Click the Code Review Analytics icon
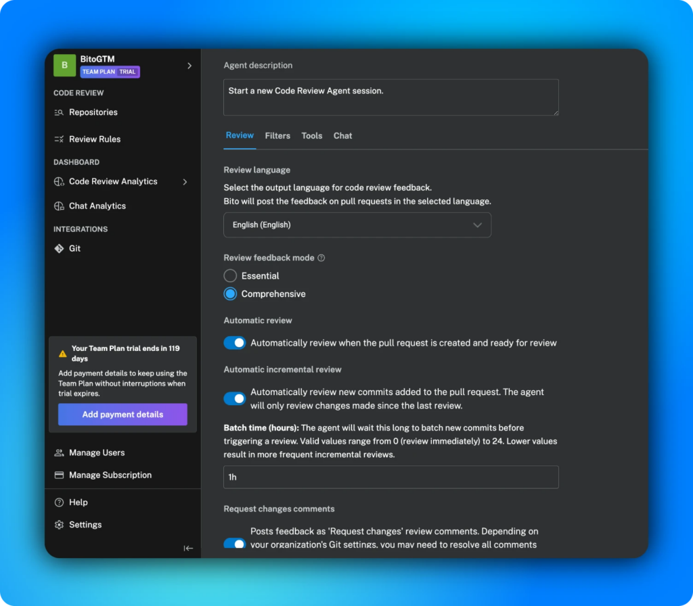This screenshot has height=606, width=693. tap(59, 182)
